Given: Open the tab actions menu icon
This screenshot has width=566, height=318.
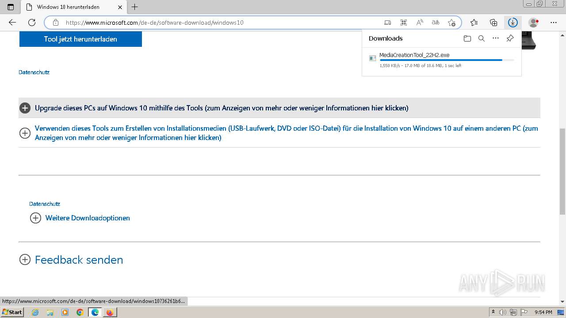Looking at the screenshot, I should pos(11,7).
